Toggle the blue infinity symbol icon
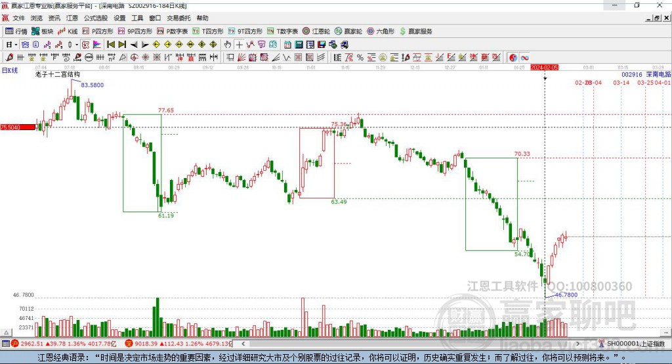Image resolution: width=672 pixels, height=364 pixels. point(524,58)
